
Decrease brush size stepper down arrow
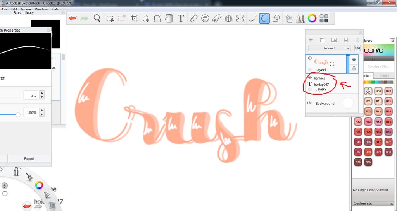click(42, 97)
